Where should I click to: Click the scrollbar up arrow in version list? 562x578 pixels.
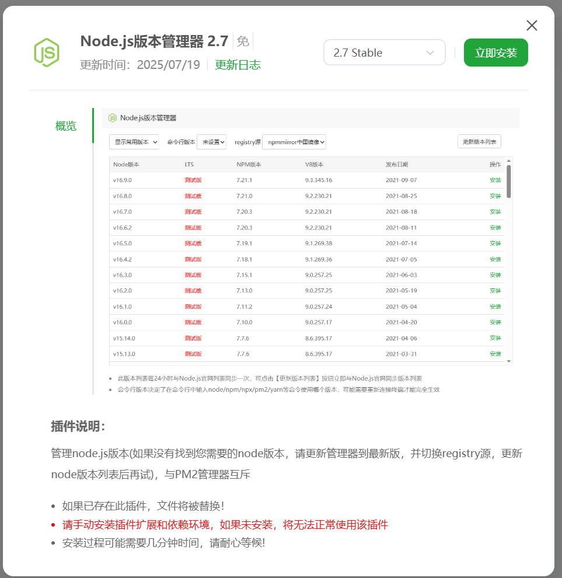point(509,161)
